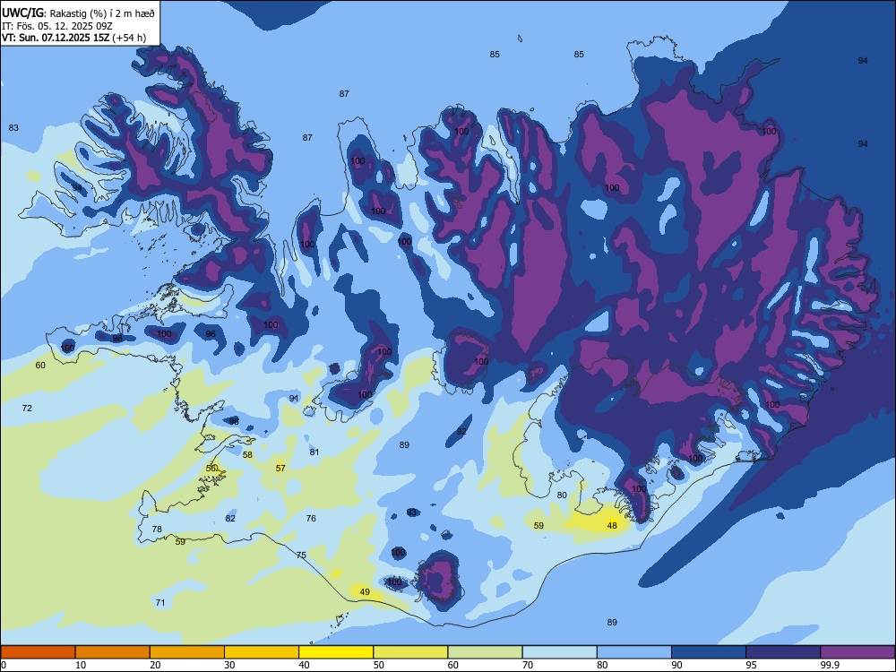896x672 pixels.
Task: Click the purple 99.9+ legend swatch
Action: click(857, 652)
